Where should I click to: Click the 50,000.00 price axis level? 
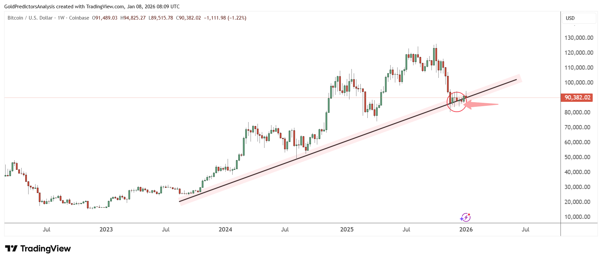pyautogui.click(x=577, y=157)
